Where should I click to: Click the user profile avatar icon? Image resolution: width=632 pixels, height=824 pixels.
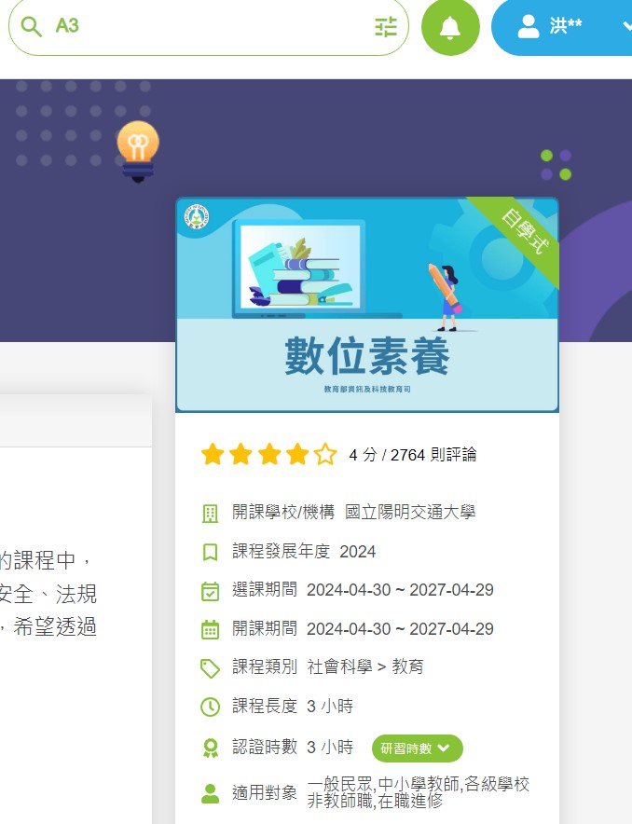tap(529, 26)
